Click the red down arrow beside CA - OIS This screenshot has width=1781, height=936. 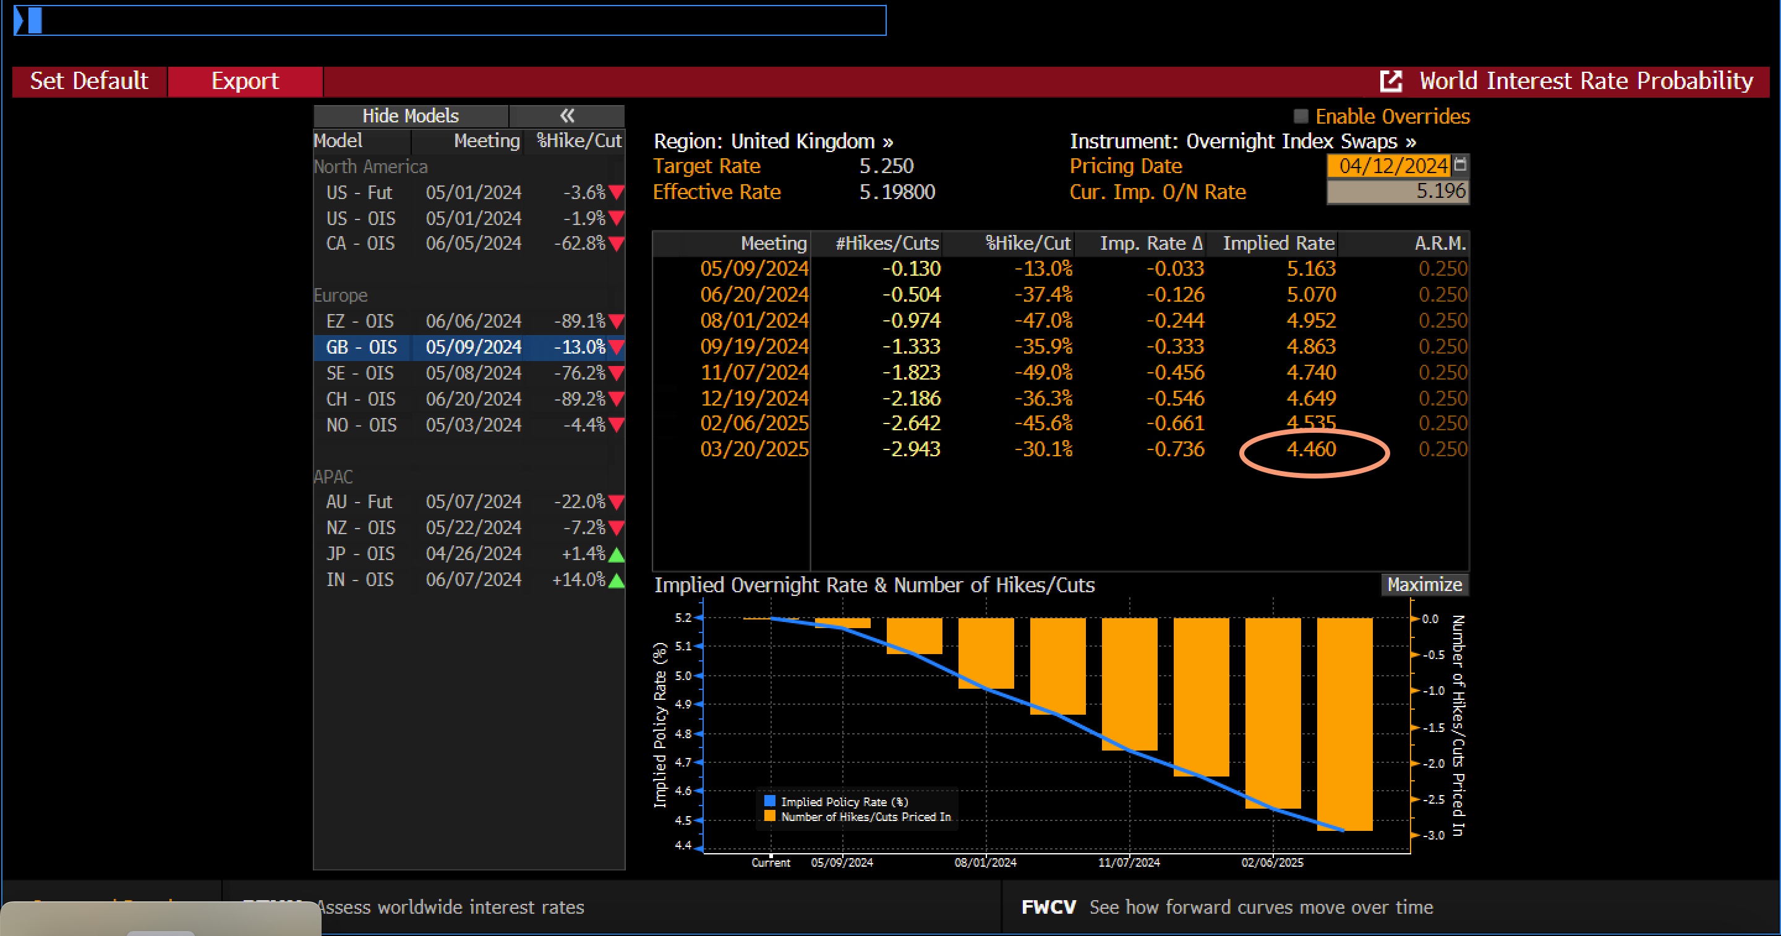tap(615, 244)
